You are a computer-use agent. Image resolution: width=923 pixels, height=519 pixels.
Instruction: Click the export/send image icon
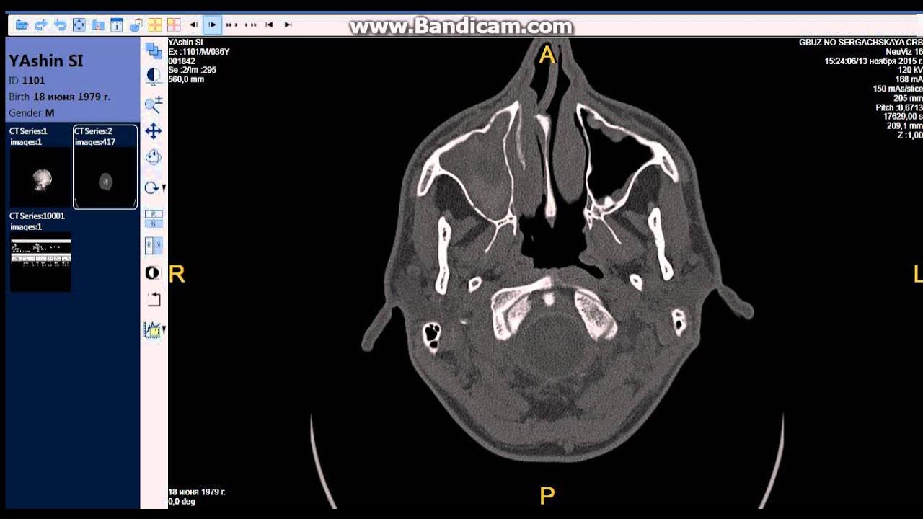coord(135,25)
